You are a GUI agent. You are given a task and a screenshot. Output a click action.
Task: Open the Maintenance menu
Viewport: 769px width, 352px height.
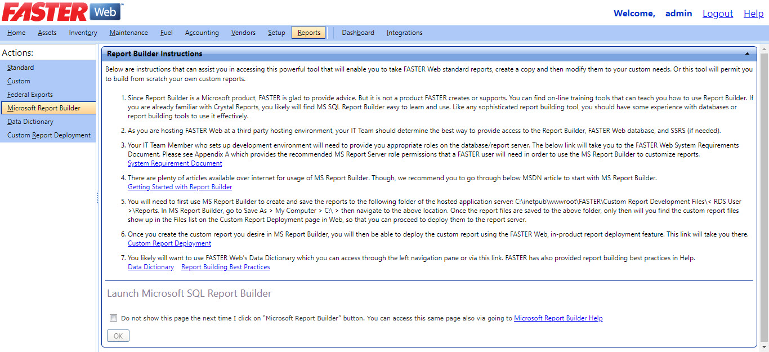pyautogui.click(x=129, y=33)
